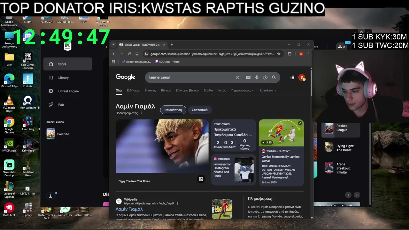This screenshot has width=409, height=230.
Task: Open Epic launcher downloads icon
Action: click(x=50, y=196)
